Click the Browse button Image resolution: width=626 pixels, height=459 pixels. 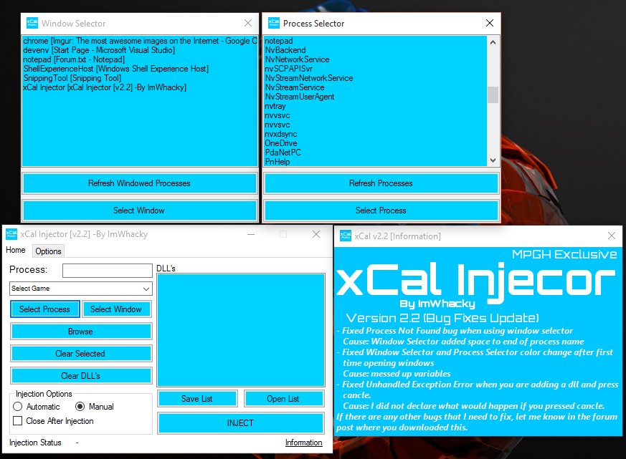[80, 332]
